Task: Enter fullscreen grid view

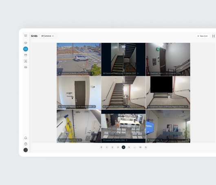Action: pos(214,36)
